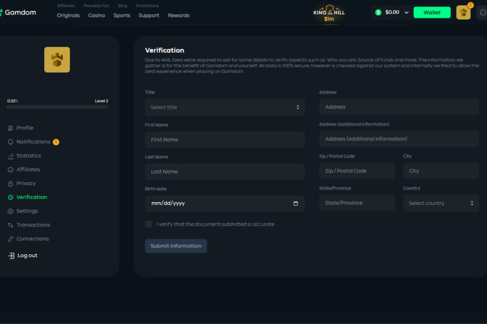Image resolution: width=487 pixels, height=324 pixels.
Task: Open the gold user avatar in header
Action: point(463,13)
